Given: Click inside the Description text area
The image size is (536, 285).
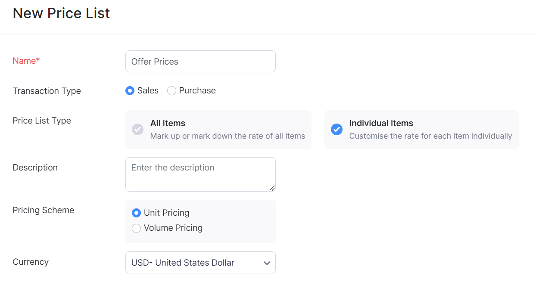Looking at the screenshot, I should tap(200, 174).
